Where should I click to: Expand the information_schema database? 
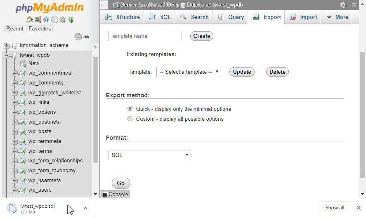[7, 45]
